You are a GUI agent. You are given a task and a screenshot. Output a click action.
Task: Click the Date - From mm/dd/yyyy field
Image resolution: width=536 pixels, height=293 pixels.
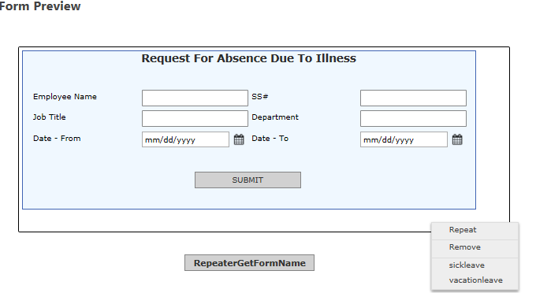pos(185,139)
